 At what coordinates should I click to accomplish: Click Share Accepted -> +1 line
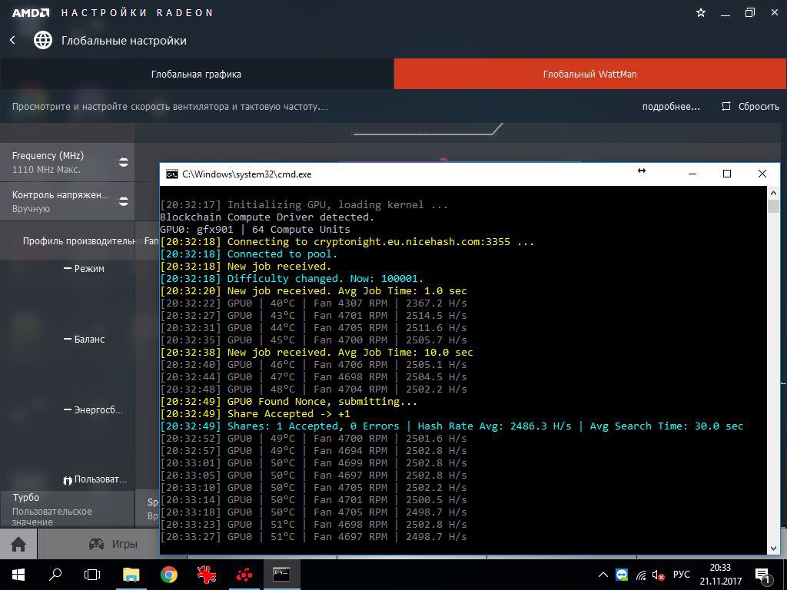(x=255, y=414)
